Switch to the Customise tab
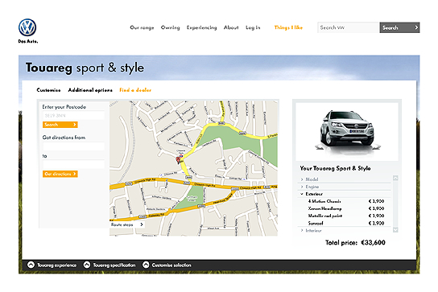 [48, 90]
